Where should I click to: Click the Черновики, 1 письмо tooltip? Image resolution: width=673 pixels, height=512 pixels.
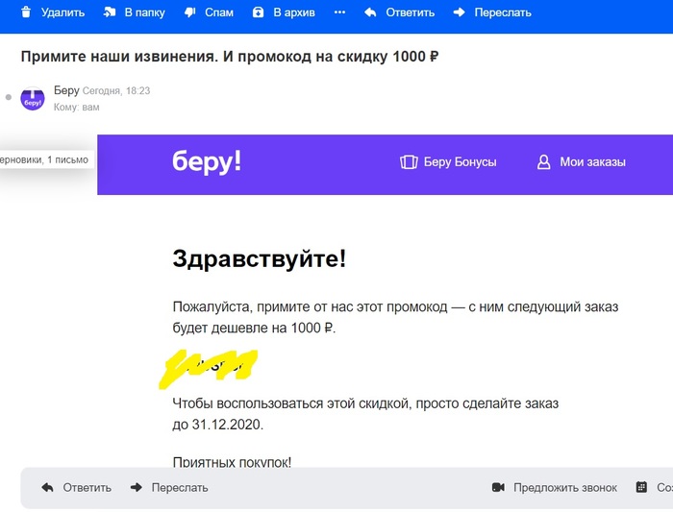[x=45, y=159]
